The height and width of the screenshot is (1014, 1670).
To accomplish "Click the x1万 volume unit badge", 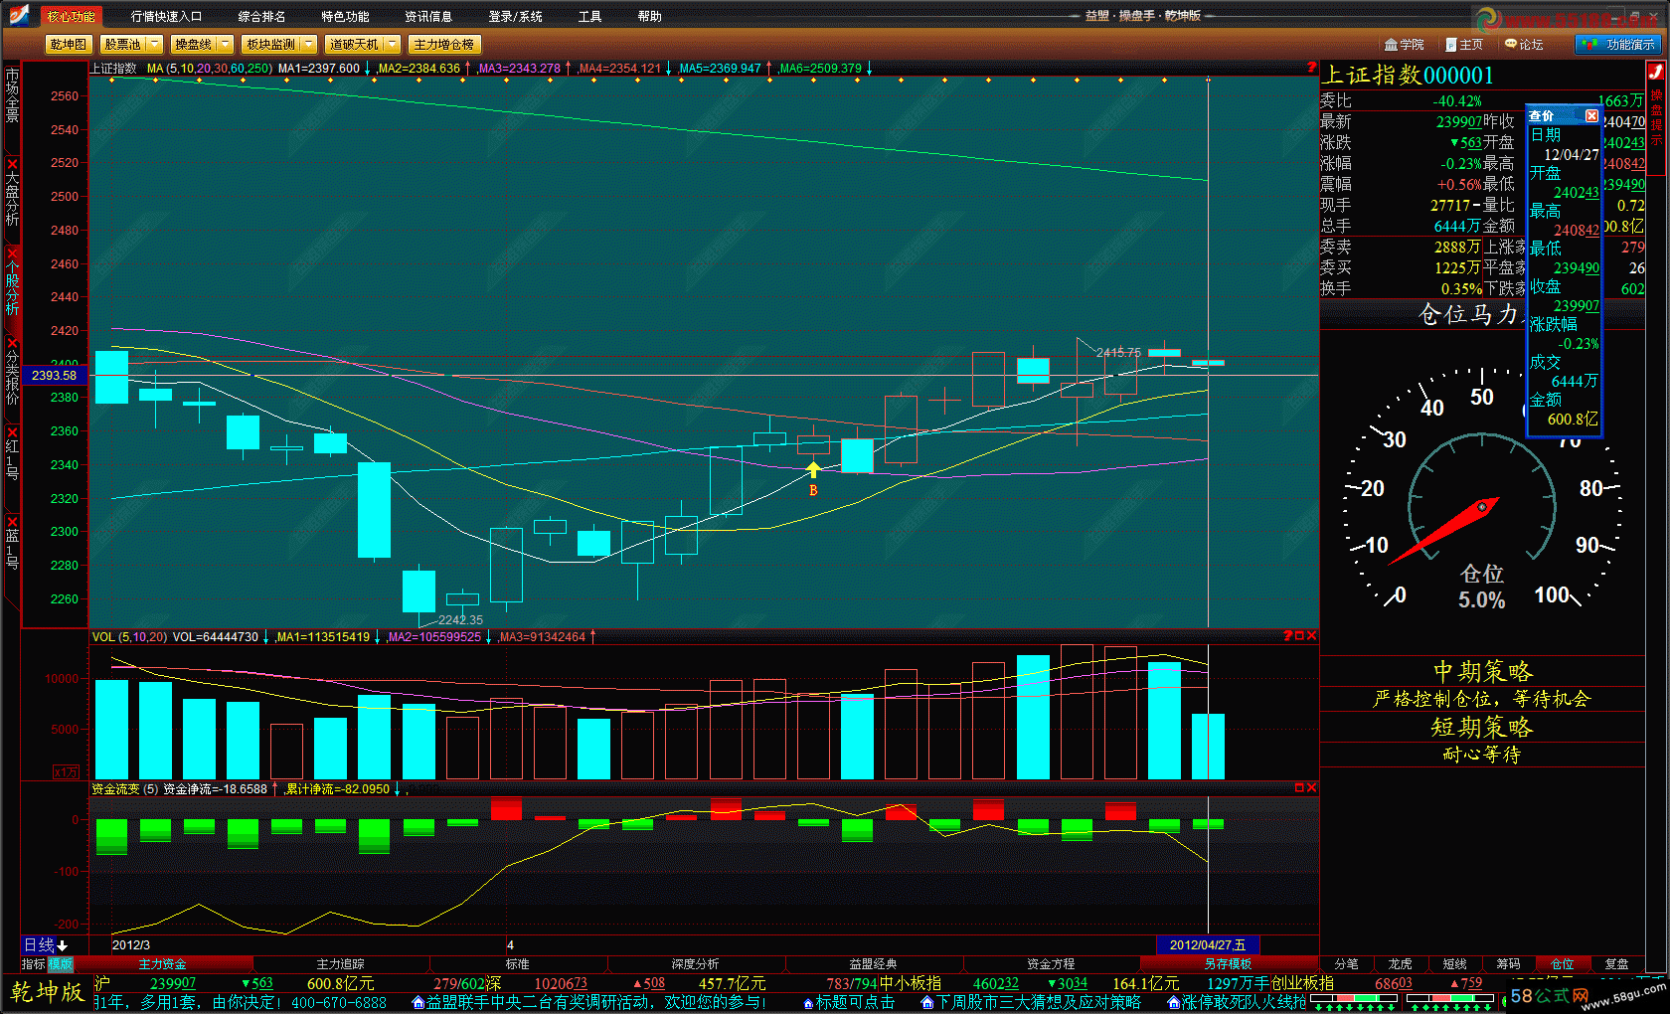I will click(x=66, y=771).
